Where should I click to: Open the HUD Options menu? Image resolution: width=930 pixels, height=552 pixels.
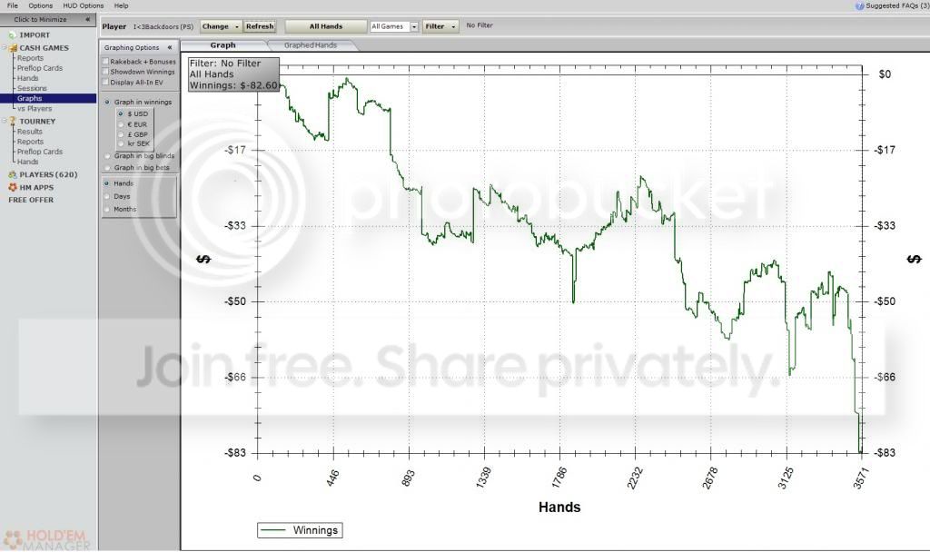[83, 5]
